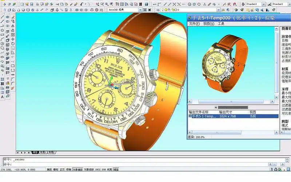Toggle 栅格 grid display in status bar
Image resolution: width=291 pixels, height=182 pixels.
tap(56, 170)
